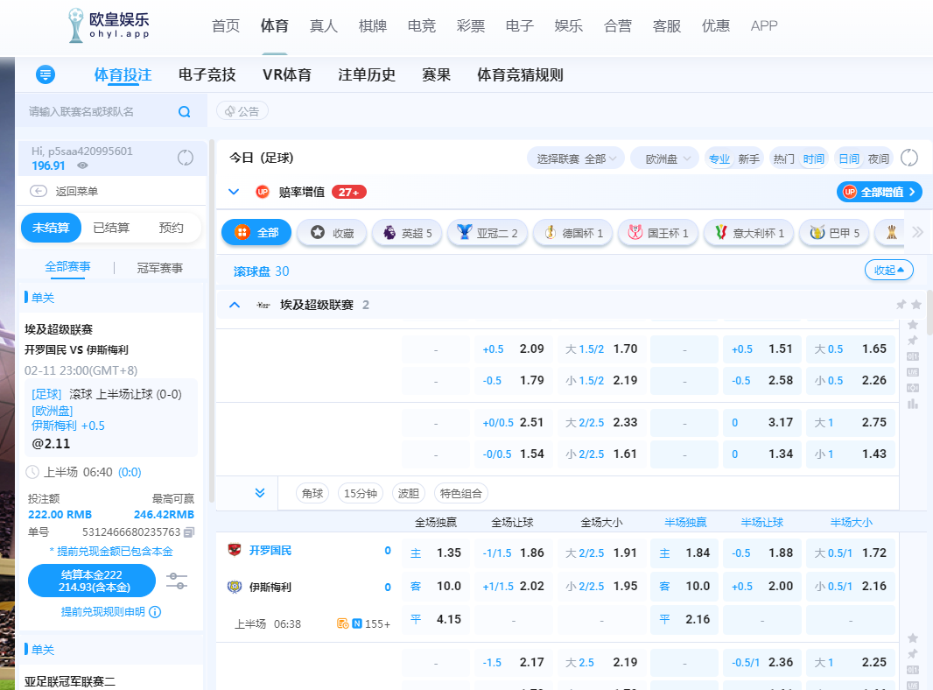Click the search magnifier icon
The image size is (933, 690).
185,112
